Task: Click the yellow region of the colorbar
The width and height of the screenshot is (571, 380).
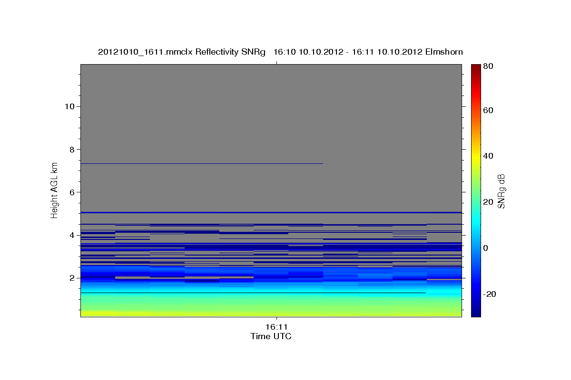Action: tap(476, 158)
